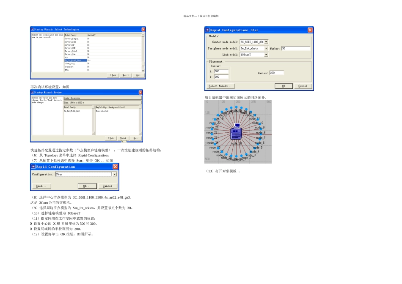Select node_12 in the star topology

(251, 115)
